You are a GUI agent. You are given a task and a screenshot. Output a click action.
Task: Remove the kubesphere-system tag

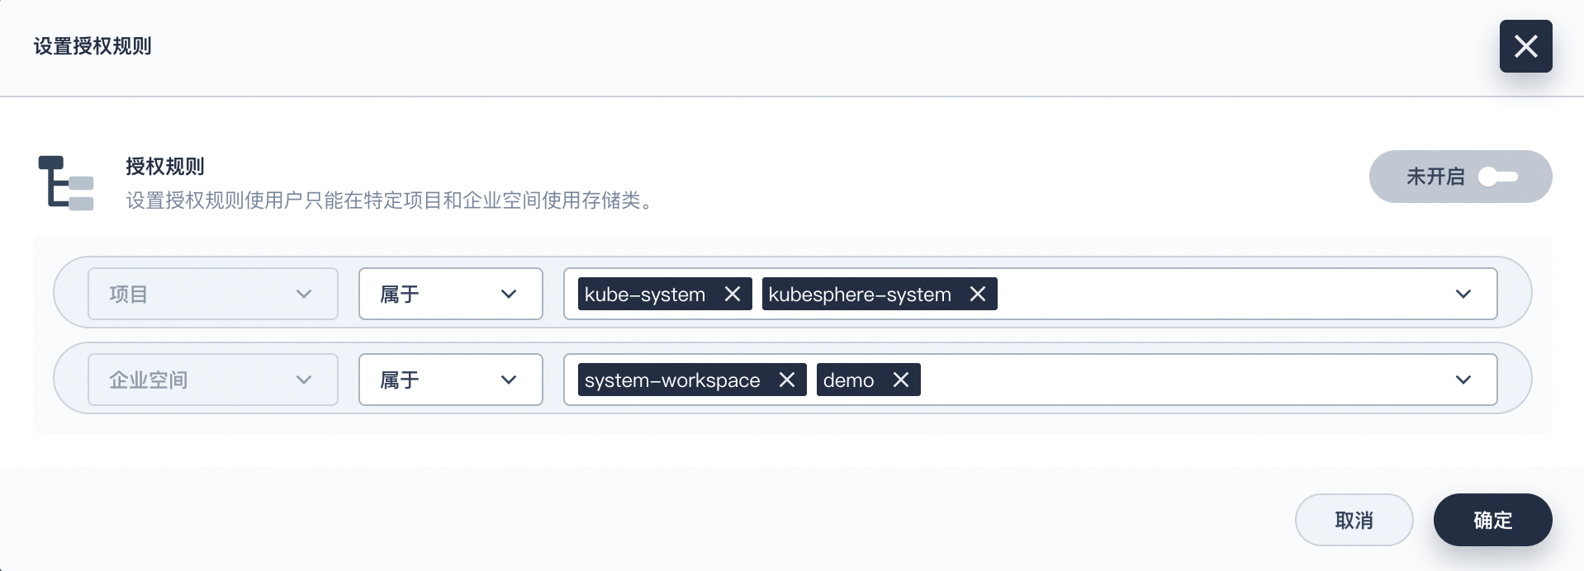[x=977, y=294]
